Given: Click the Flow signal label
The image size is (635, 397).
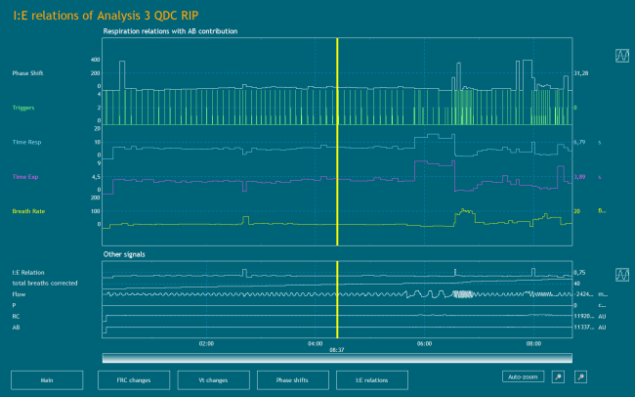Looking at the screenshot, I should (19, 293).
